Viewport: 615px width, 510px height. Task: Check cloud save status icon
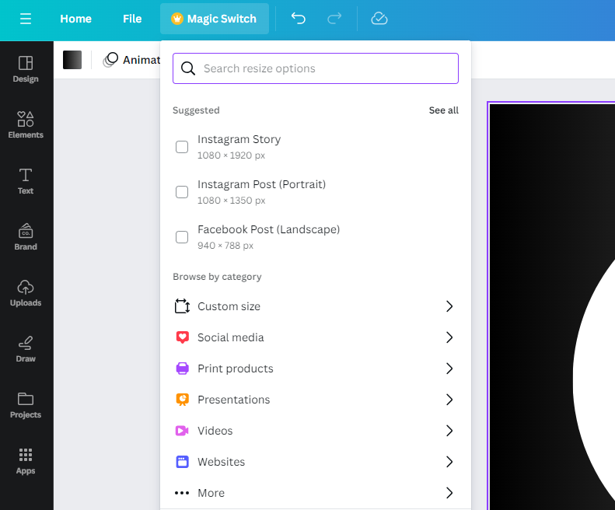point(379,19)
